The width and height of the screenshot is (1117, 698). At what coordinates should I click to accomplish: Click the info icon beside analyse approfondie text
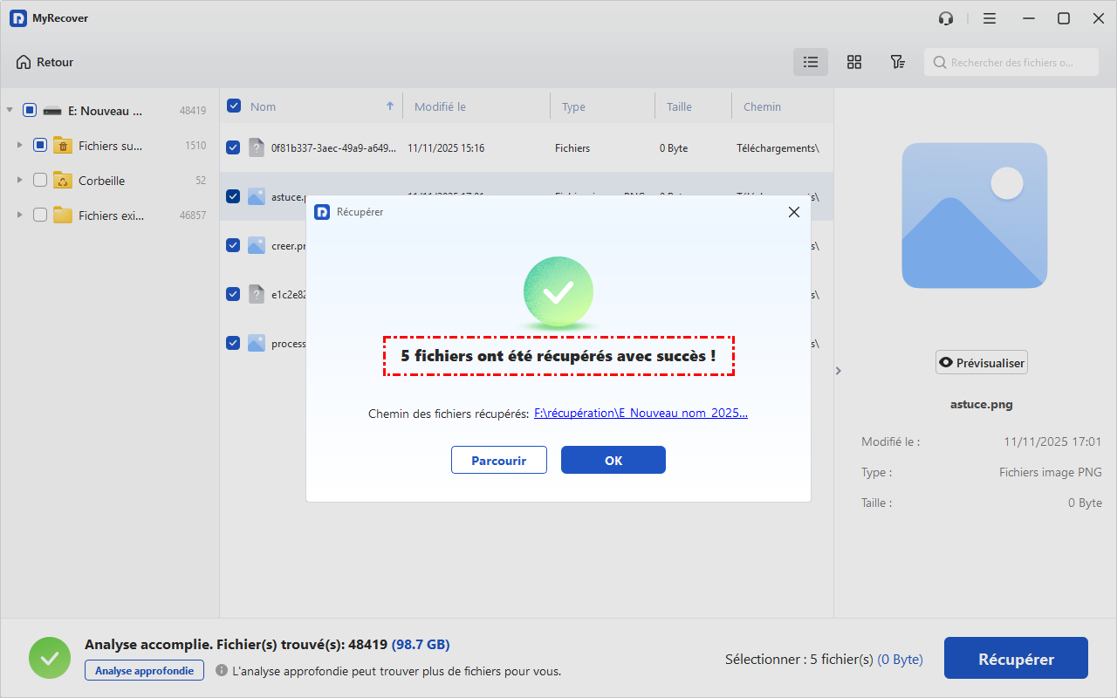click(x=222, y=671)
